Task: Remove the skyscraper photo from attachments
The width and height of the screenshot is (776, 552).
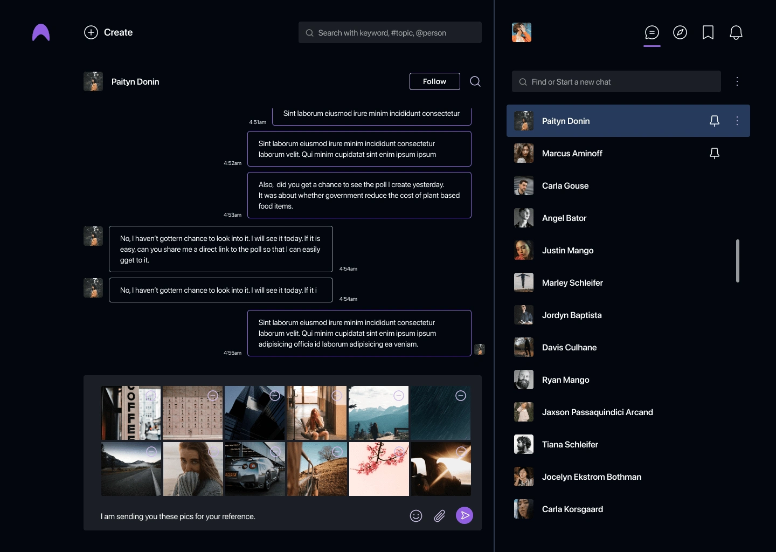Action: point(275,396)
